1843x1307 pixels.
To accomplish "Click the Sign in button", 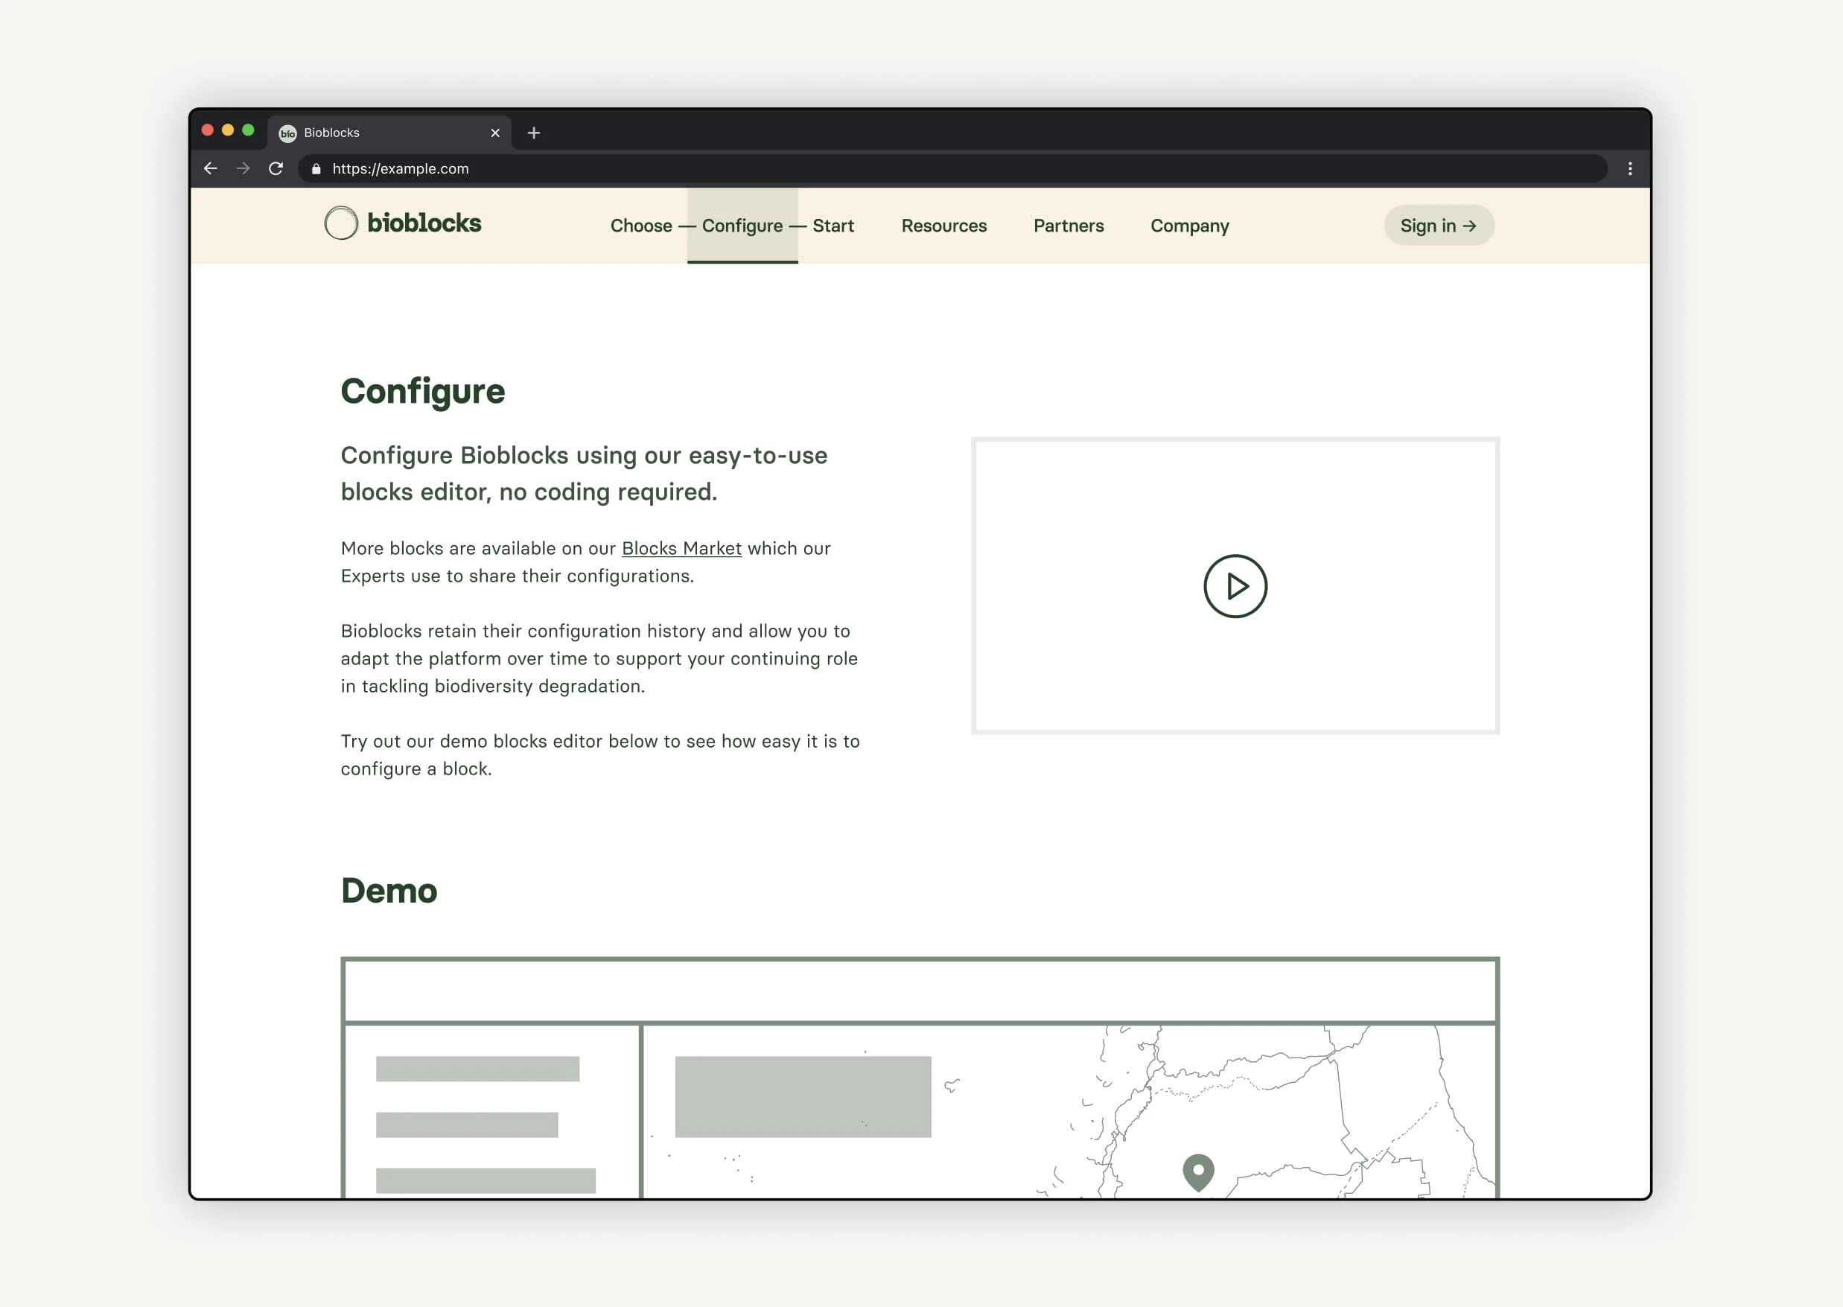I will [x=1438, y=226].
